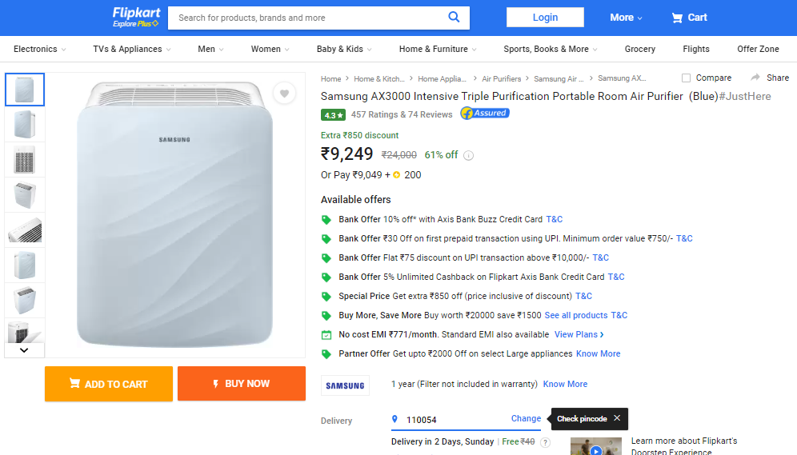Open View Plans for EMI

579,334
